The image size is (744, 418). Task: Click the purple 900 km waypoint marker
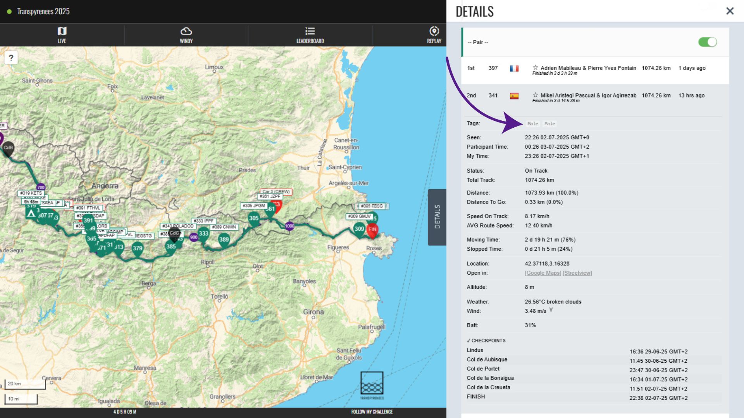[194, 237]
